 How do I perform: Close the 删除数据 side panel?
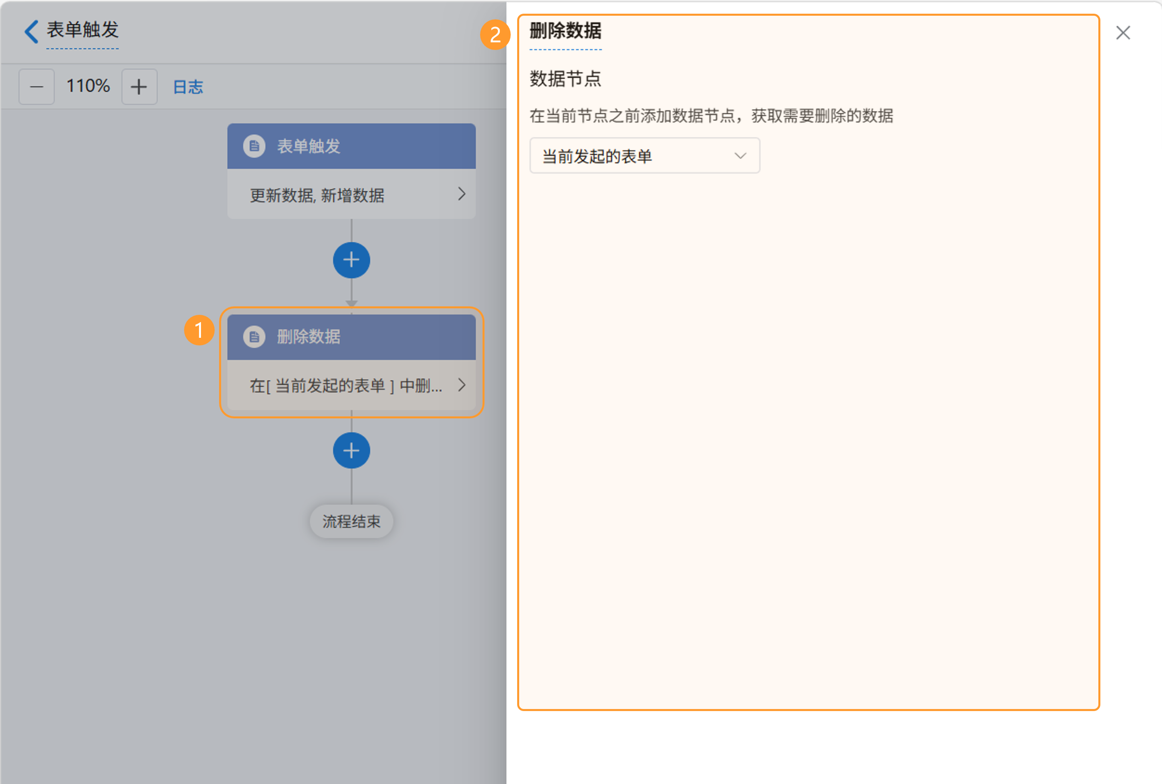pyautogui.click(x=1123, y=33)
